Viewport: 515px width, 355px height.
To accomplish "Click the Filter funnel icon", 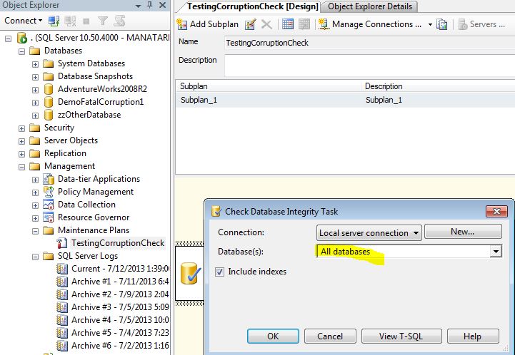I will tap(103, 21).
